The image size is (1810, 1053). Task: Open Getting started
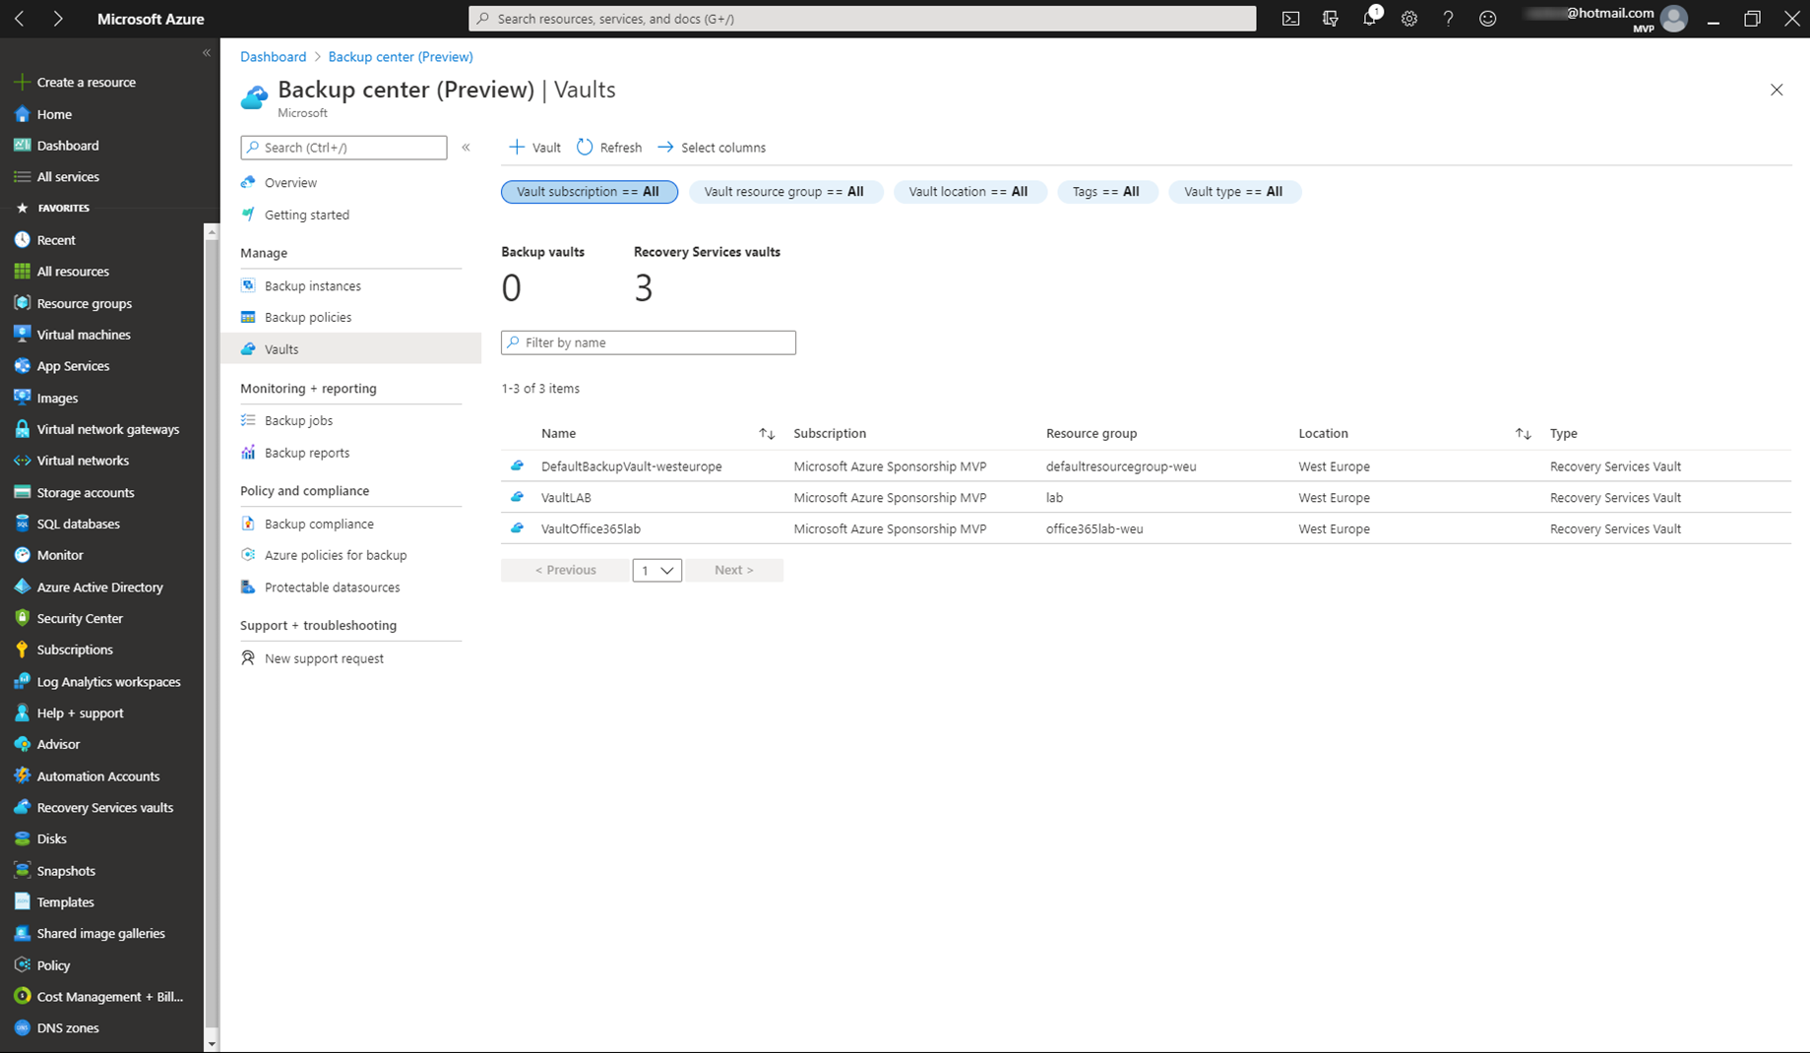(306, 215)
